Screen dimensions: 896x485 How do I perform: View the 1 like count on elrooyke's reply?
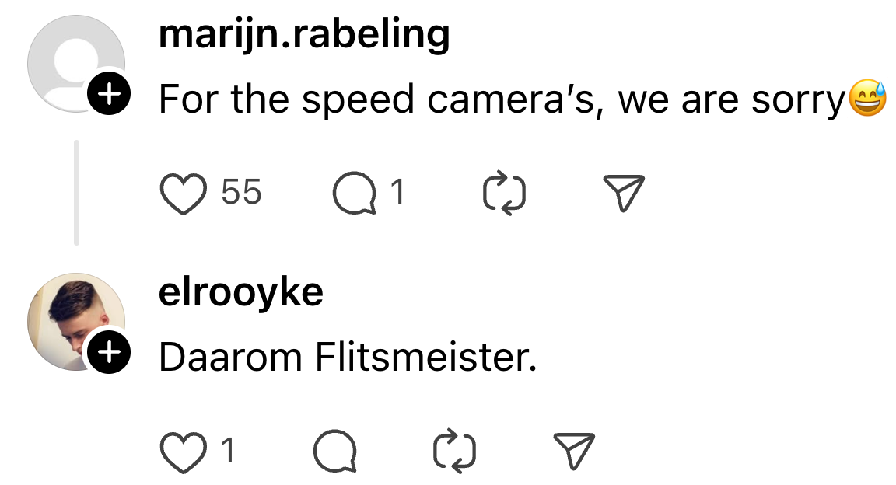coord(228,451)
